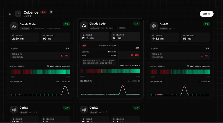The height and width of the screenshot is (123, 223).
Task: Click the Anthropic logo on claude-opus card
Action: click(x=84, y=26)
